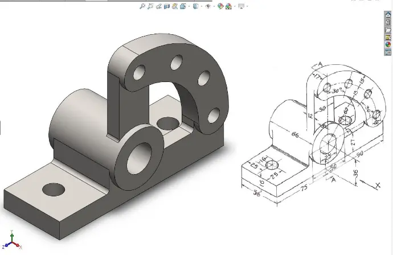Open the View Palette task pane tab
This screenshot has width=393, height=255.
[x=388, y=38]
